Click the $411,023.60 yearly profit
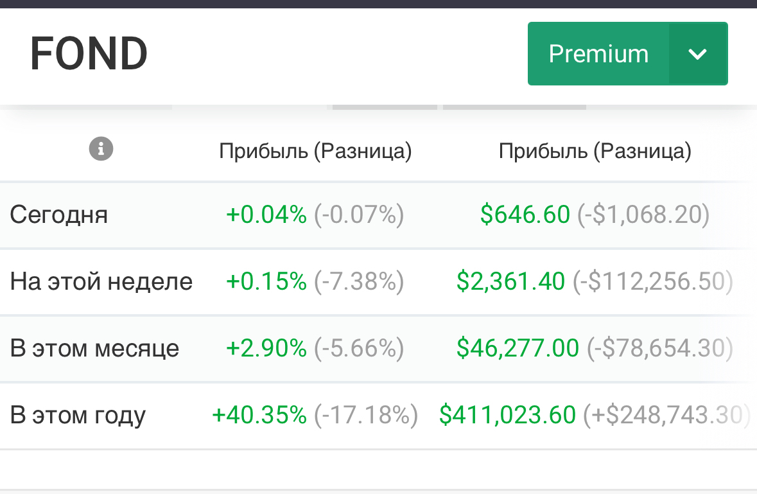This screenshot has height=494, width=757. (507, 415)
